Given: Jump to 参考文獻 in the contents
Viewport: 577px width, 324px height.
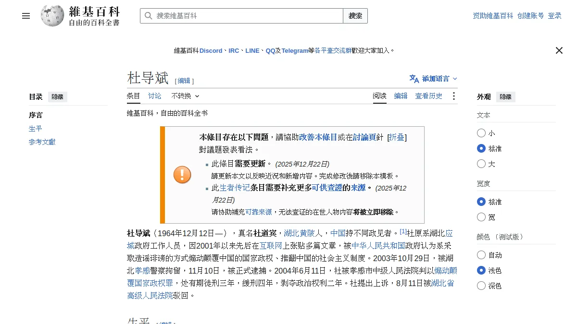Looking at the screenshot, I should point(42,142).
